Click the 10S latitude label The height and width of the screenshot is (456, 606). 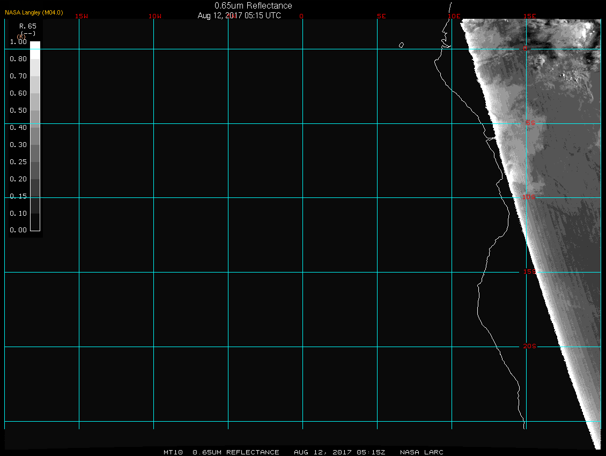(529, 197)
